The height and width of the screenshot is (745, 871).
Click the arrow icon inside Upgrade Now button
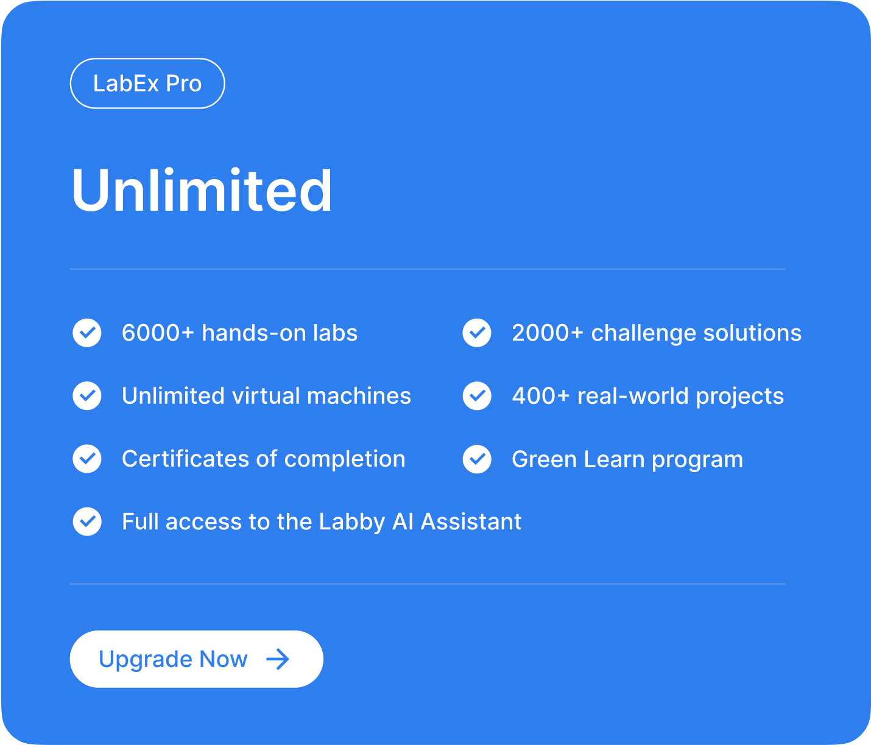[278, 658]
